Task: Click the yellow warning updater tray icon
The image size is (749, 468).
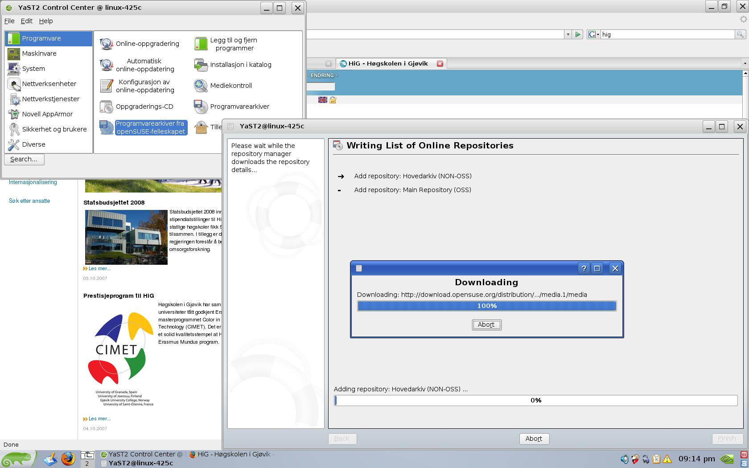Action: (x=667, y=459)
